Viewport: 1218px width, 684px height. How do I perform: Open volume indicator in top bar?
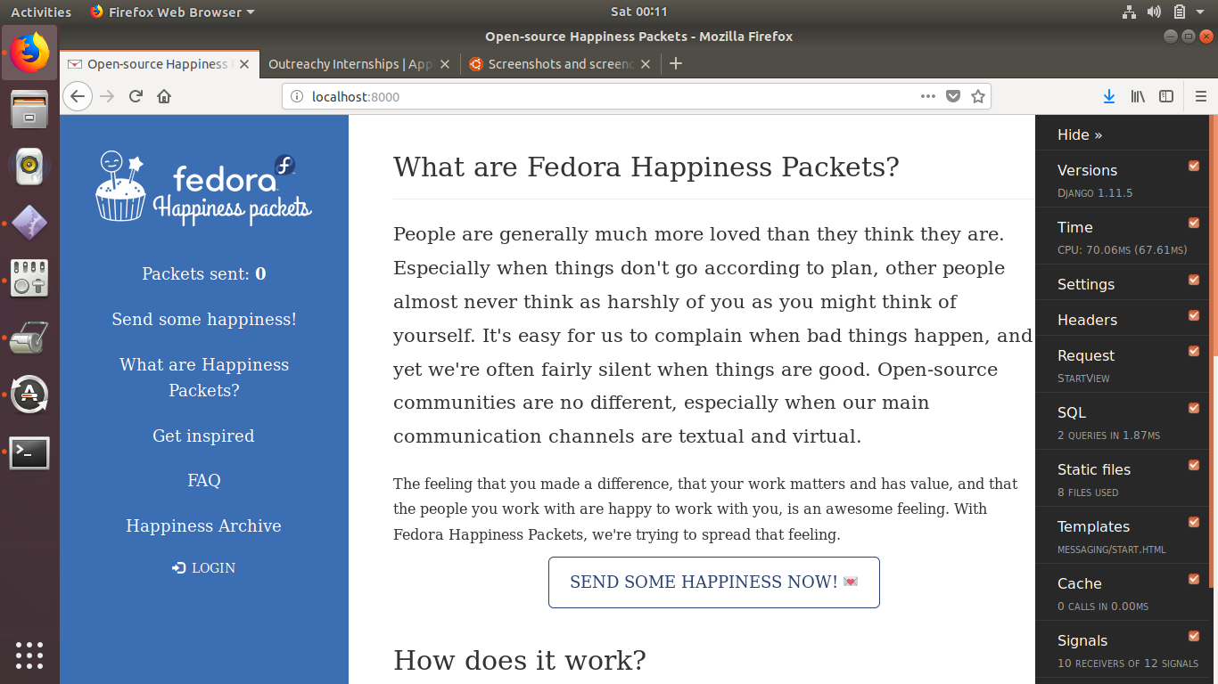[x=1155, y=12]
